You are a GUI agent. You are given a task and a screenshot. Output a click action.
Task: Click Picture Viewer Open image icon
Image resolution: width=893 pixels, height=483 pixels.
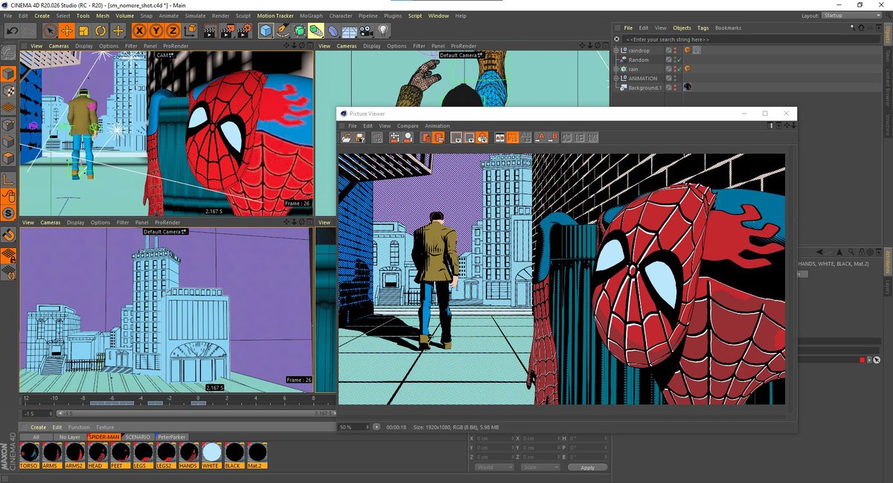[x=347, y=137]
